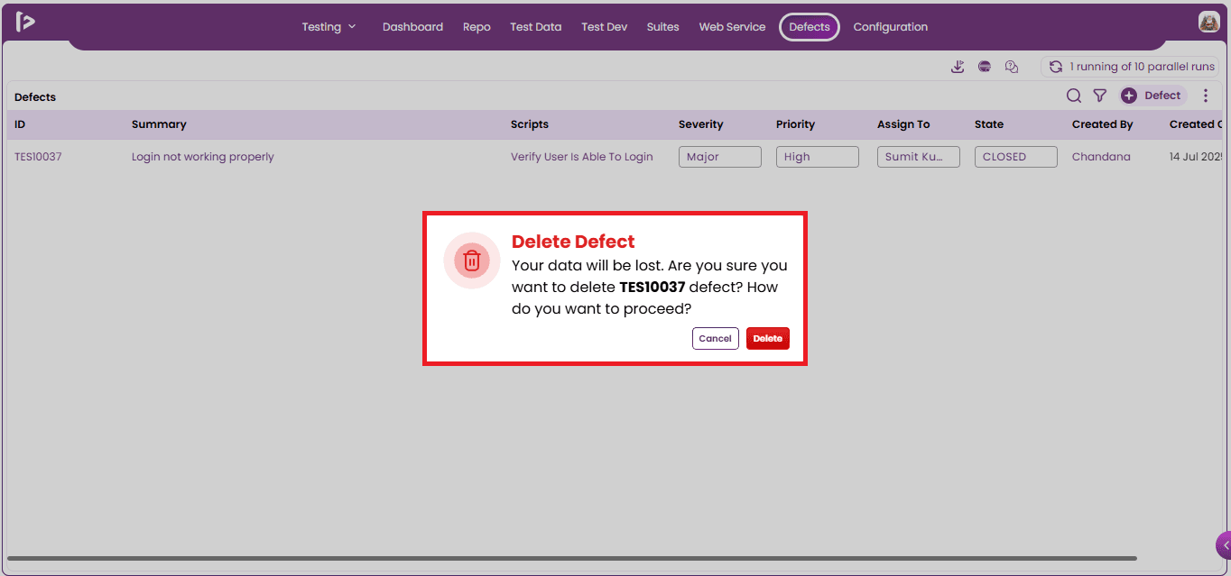Select the Defects tab
Image resolution: width=1231 pixels, height=576 pixels.
(x=810, y=27)
